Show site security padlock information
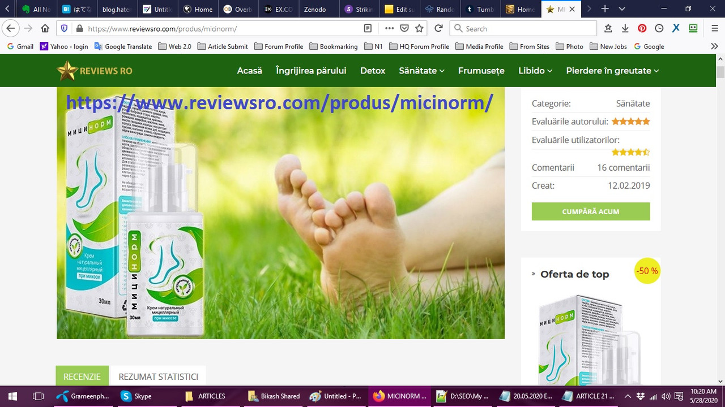Viewport: 725px width, 407px height. (x=79, y=28)
